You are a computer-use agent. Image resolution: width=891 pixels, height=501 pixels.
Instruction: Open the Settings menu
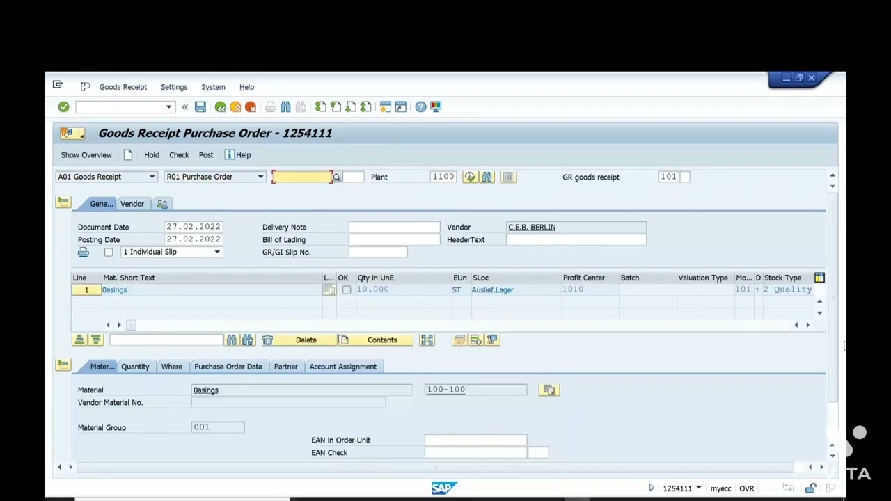pos(174,87)
